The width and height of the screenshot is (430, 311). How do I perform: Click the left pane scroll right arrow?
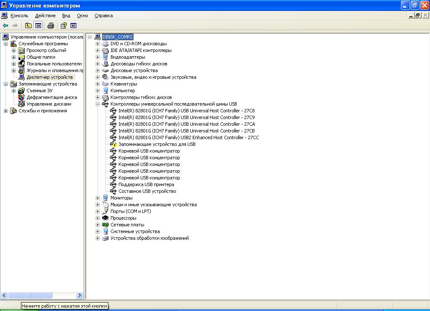pos(79,295)
